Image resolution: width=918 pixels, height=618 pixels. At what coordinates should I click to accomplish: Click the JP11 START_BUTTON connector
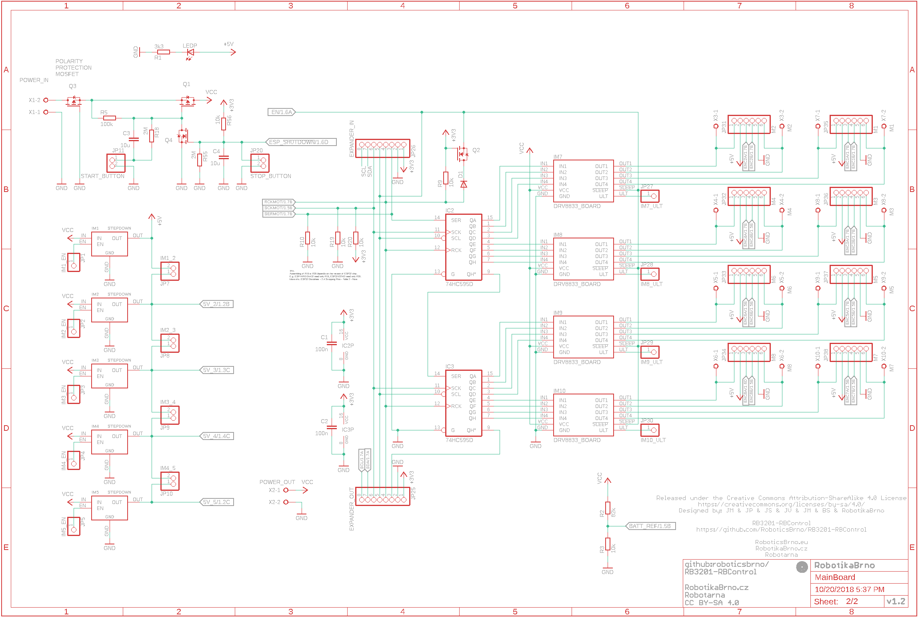[116, 163]
